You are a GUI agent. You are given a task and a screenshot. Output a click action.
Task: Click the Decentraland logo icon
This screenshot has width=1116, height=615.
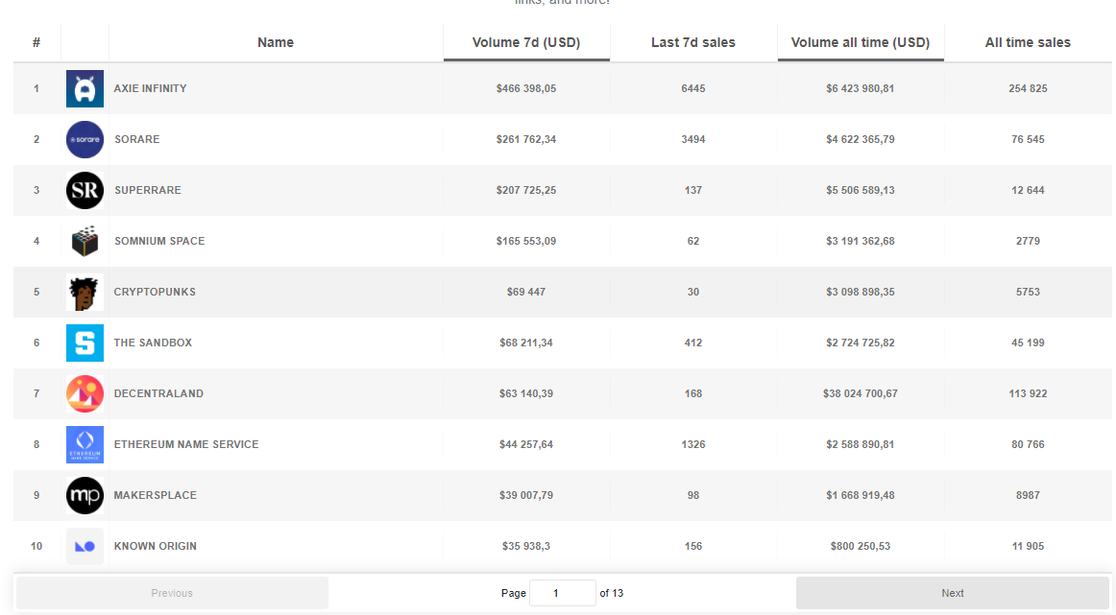(x=85, y=394)
